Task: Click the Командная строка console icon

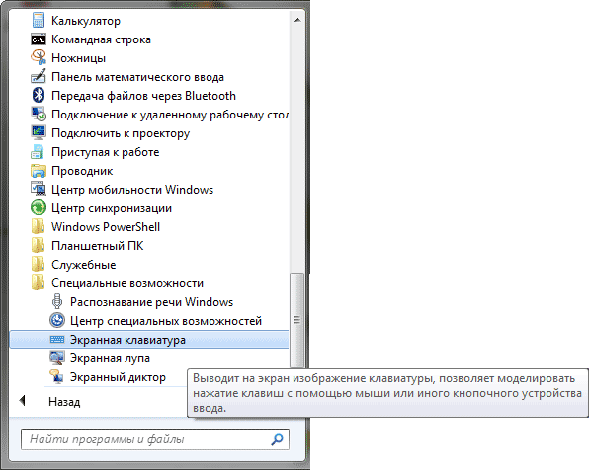Action: tap(39, 39)
